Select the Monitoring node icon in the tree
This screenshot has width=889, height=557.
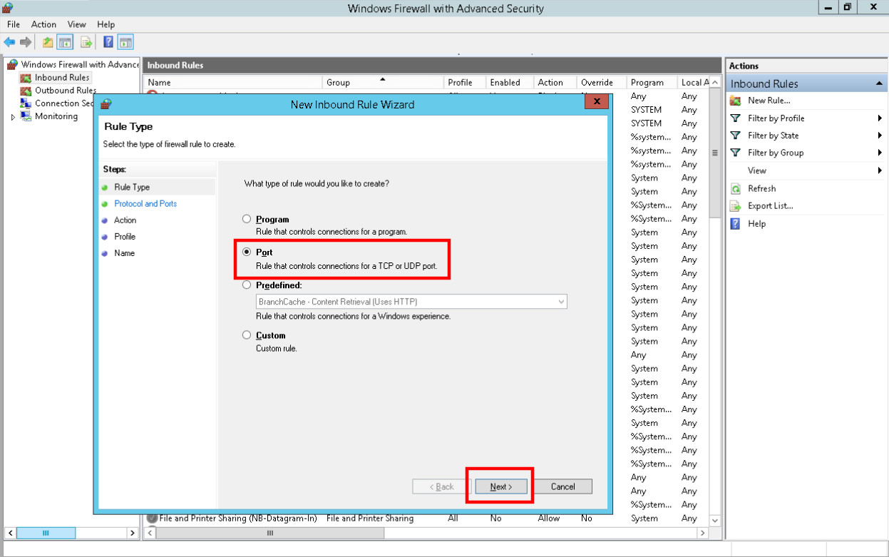pos(26,116)
